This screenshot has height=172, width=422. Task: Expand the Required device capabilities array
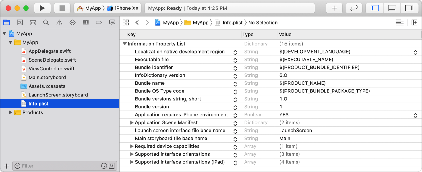pos(132,146)
